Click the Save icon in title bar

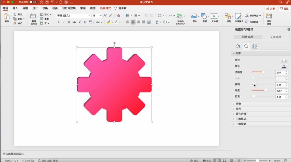47,2
